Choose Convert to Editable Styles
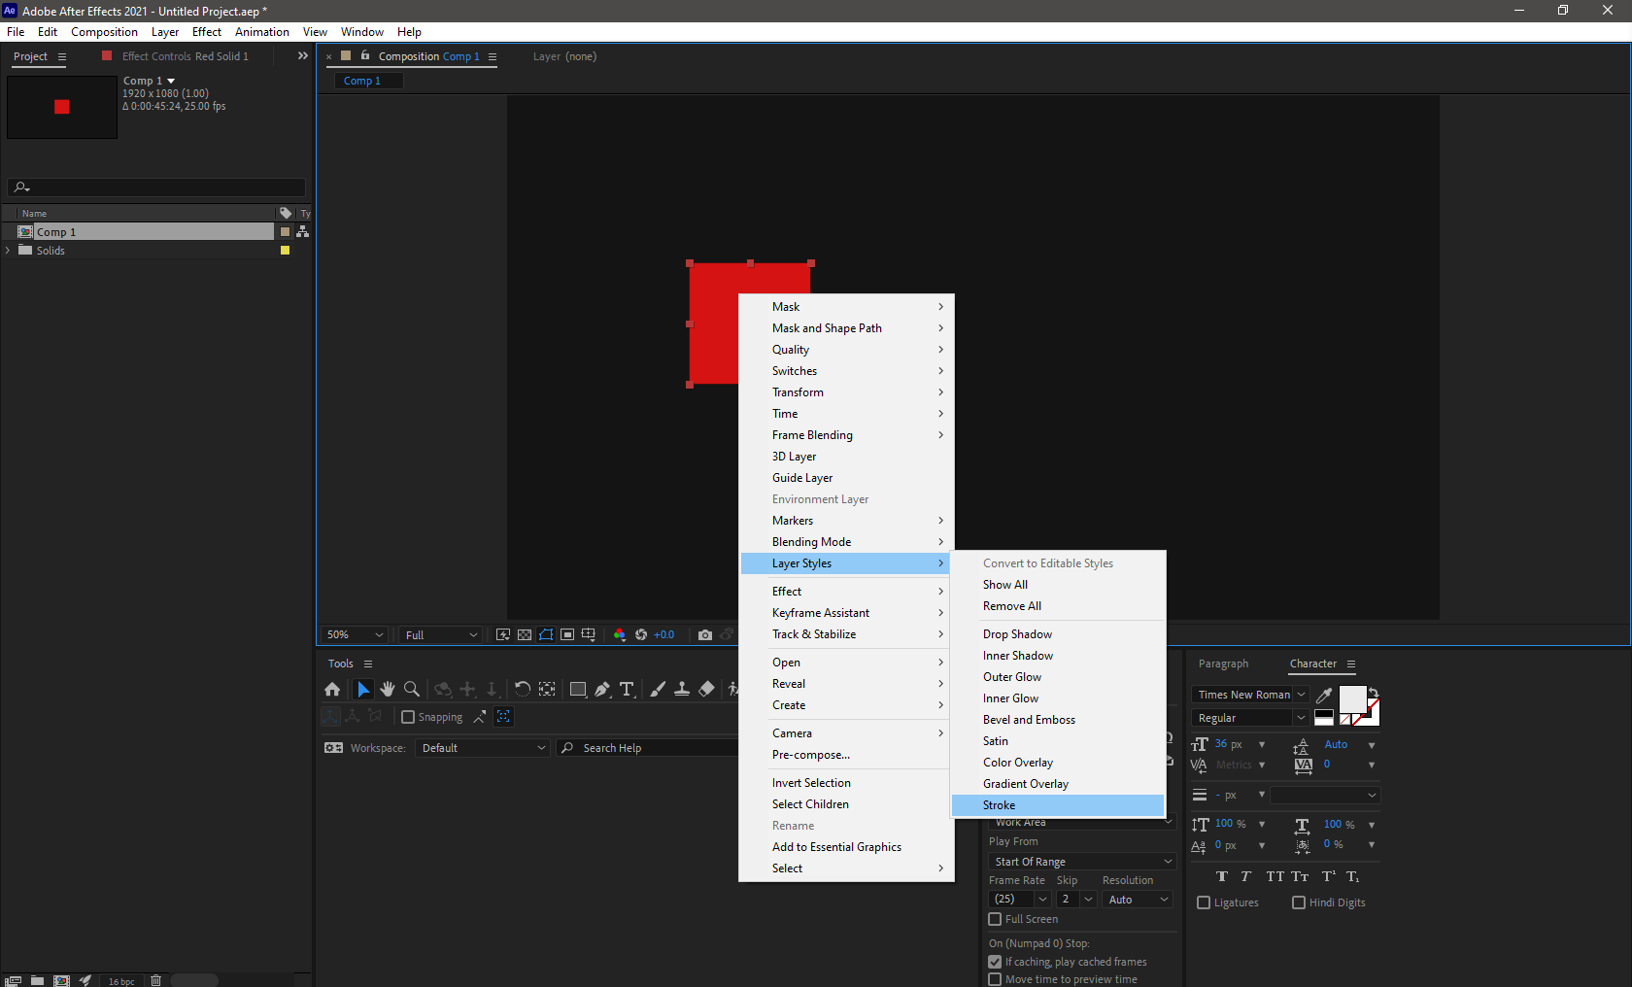The width and height of the screenshot is (1632, 987). pyautogui.click(x=1047, y=562)
